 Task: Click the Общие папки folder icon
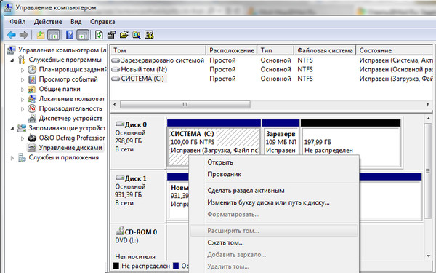pos(32,89)
